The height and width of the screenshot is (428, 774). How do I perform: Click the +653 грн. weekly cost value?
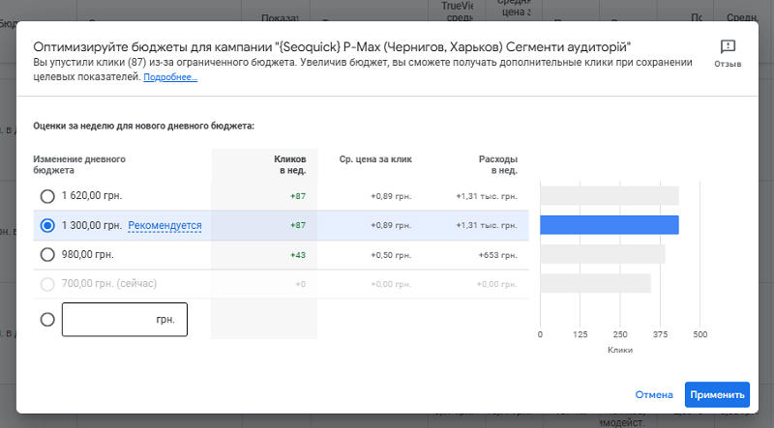tap(497, 255)
